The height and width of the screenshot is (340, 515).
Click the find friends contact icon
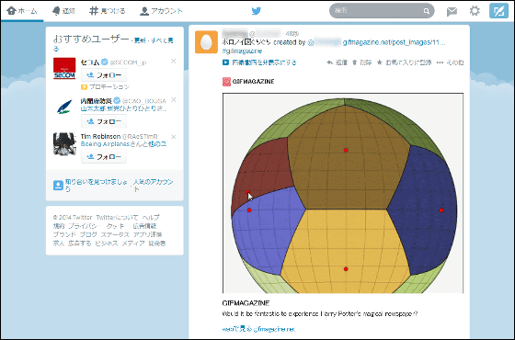tap(58, 185)
